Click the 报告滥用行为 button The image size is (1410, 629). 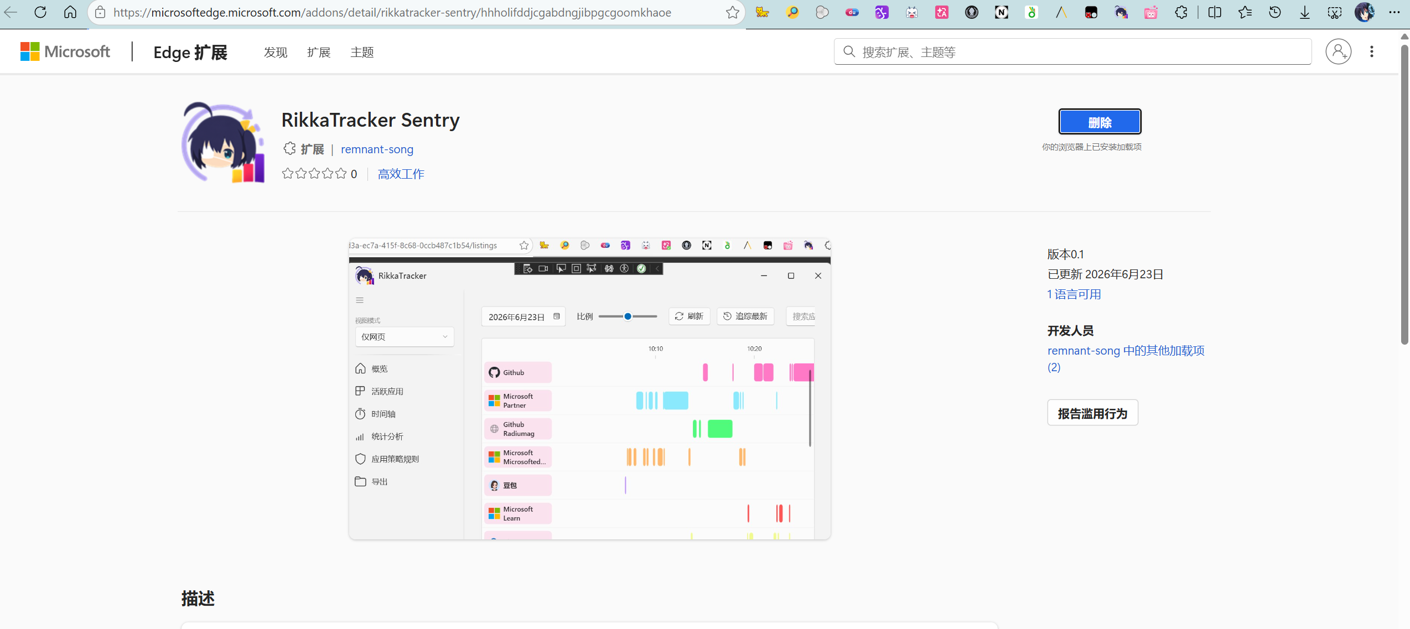click(1092, 413)
